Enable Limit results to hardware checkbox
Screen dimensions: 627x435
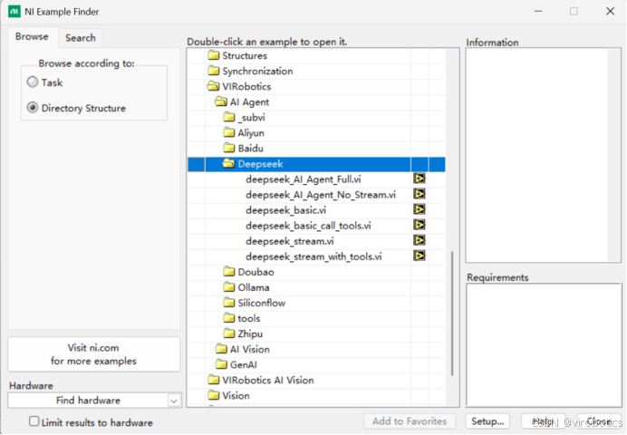pyautogui.click(x=34, y=421)
